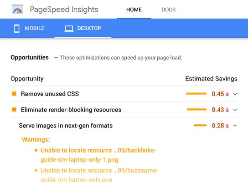Viewport: 248px width, 182px height.
Task: Expand Eliminate render-blocking resources chevron
Action: [235, 110]
